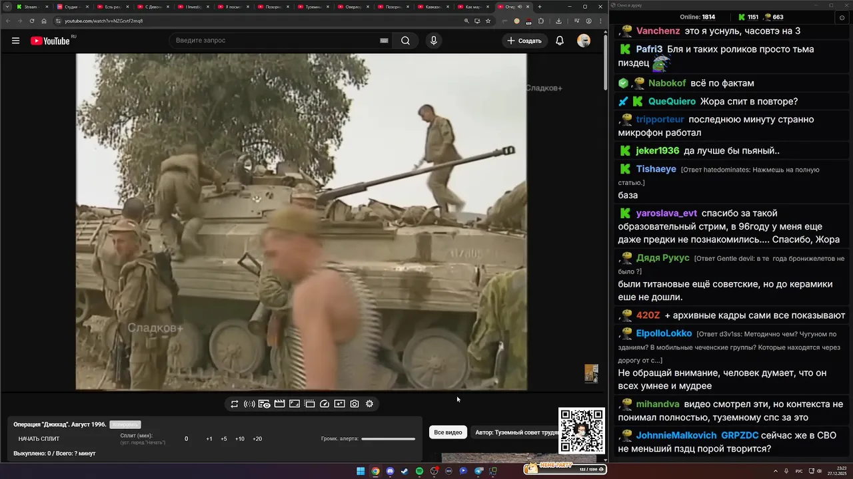The width and height of the screenshot is (853, 479).
Task: Open the browser three-dot menu
Action: pyautogui.click(x=600, y=21)
